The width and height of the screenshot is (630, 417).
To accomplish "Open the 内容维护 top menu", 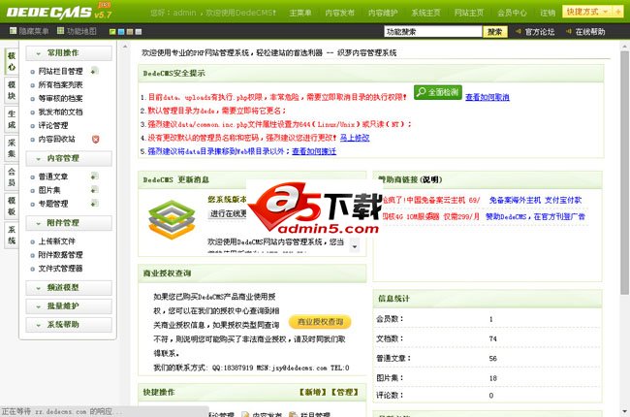I will coord(383,13).
